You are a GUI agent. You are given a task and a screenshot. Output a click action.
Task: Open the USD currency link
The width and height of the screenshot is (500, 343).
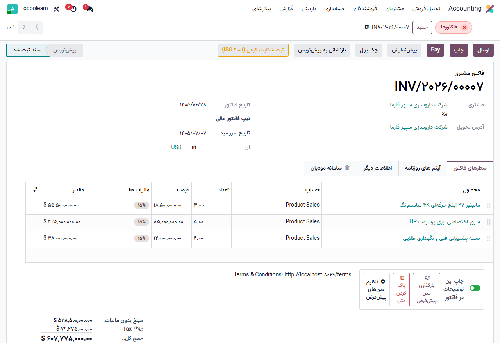tap(177, 147)
